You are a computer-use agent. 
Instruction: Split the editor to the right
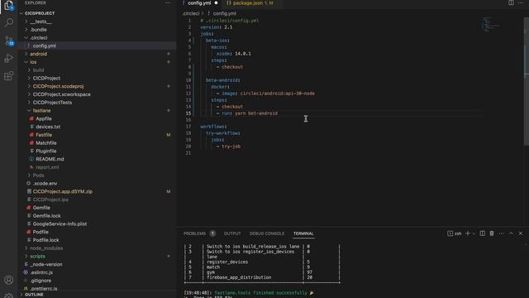coord(511,2)
